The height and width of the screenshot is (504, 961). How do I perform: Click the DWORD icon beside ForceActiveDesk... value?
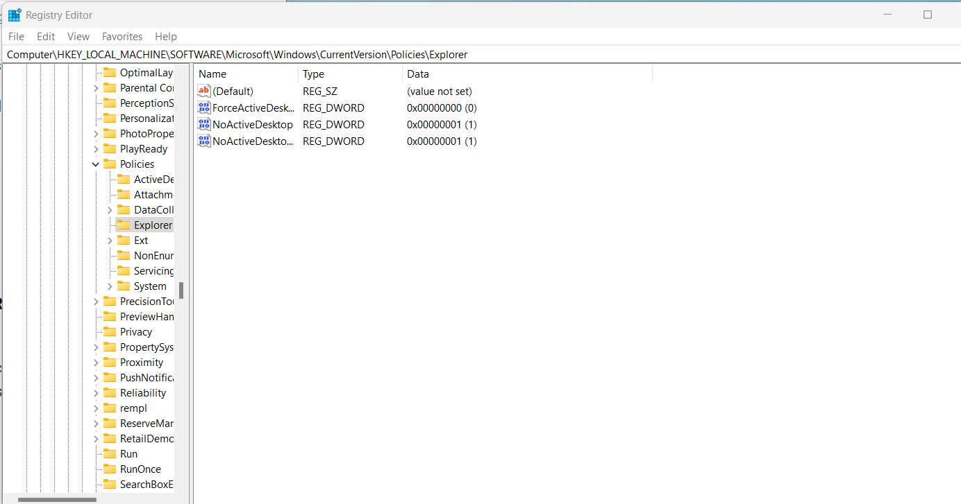click(204, 107)
